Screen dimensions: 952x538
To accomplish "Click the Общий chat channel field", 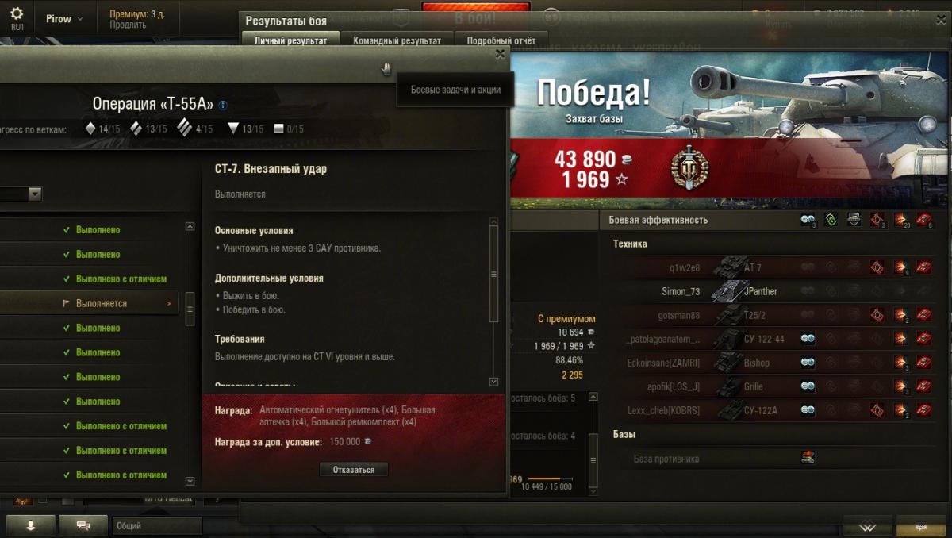I will (157, 525).
